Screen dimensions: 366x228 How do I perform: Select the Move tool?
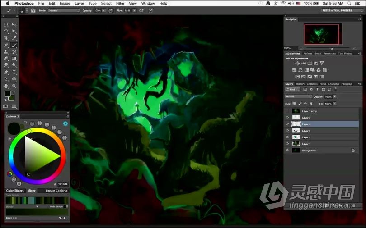tap(14, 25)
